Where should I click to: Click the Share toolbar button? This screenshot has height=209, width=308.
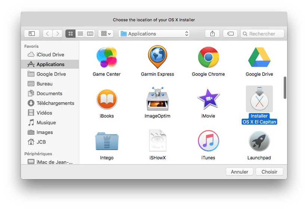[x=212, y=34]
